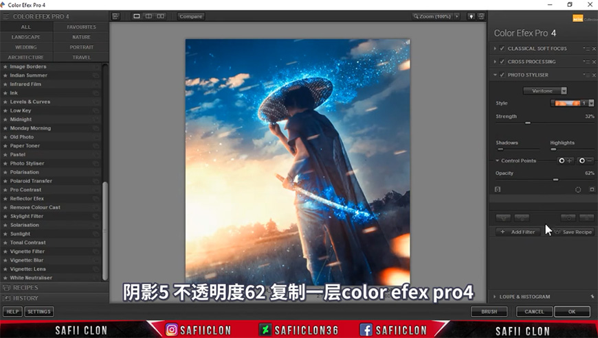The width and height of the screenshot is (598, 338).
Task: Favourite the Indian Summer filter star
Action: tap(5, 75)
